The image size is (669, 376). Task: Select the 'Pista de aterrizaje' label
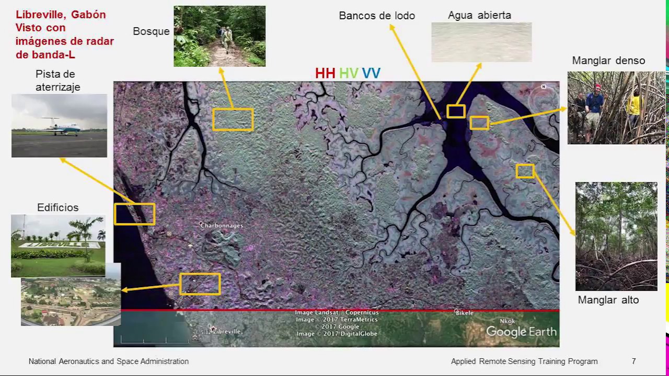pyautogui.click(x=57, y=80)
